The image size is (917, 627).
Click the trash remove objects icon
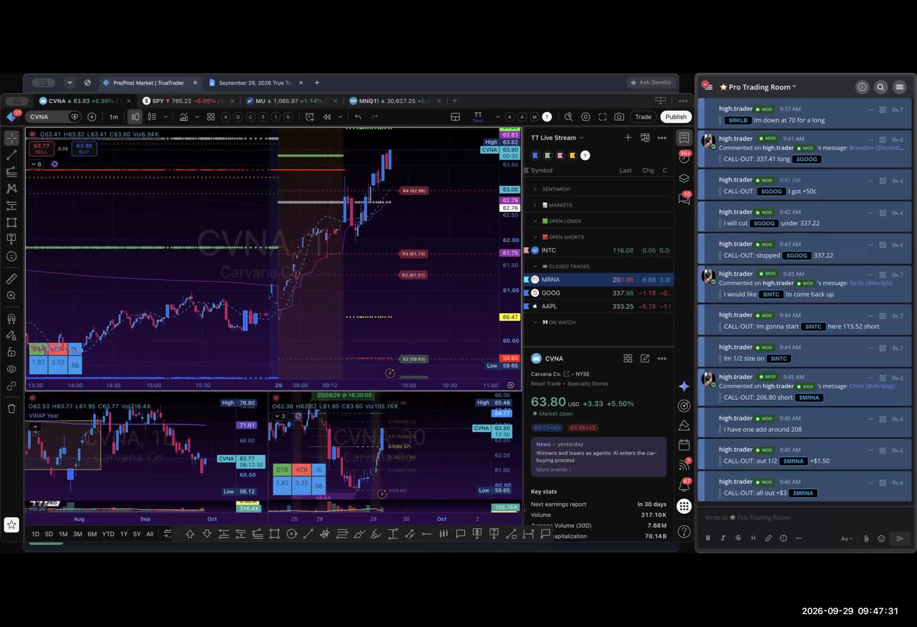11,408
